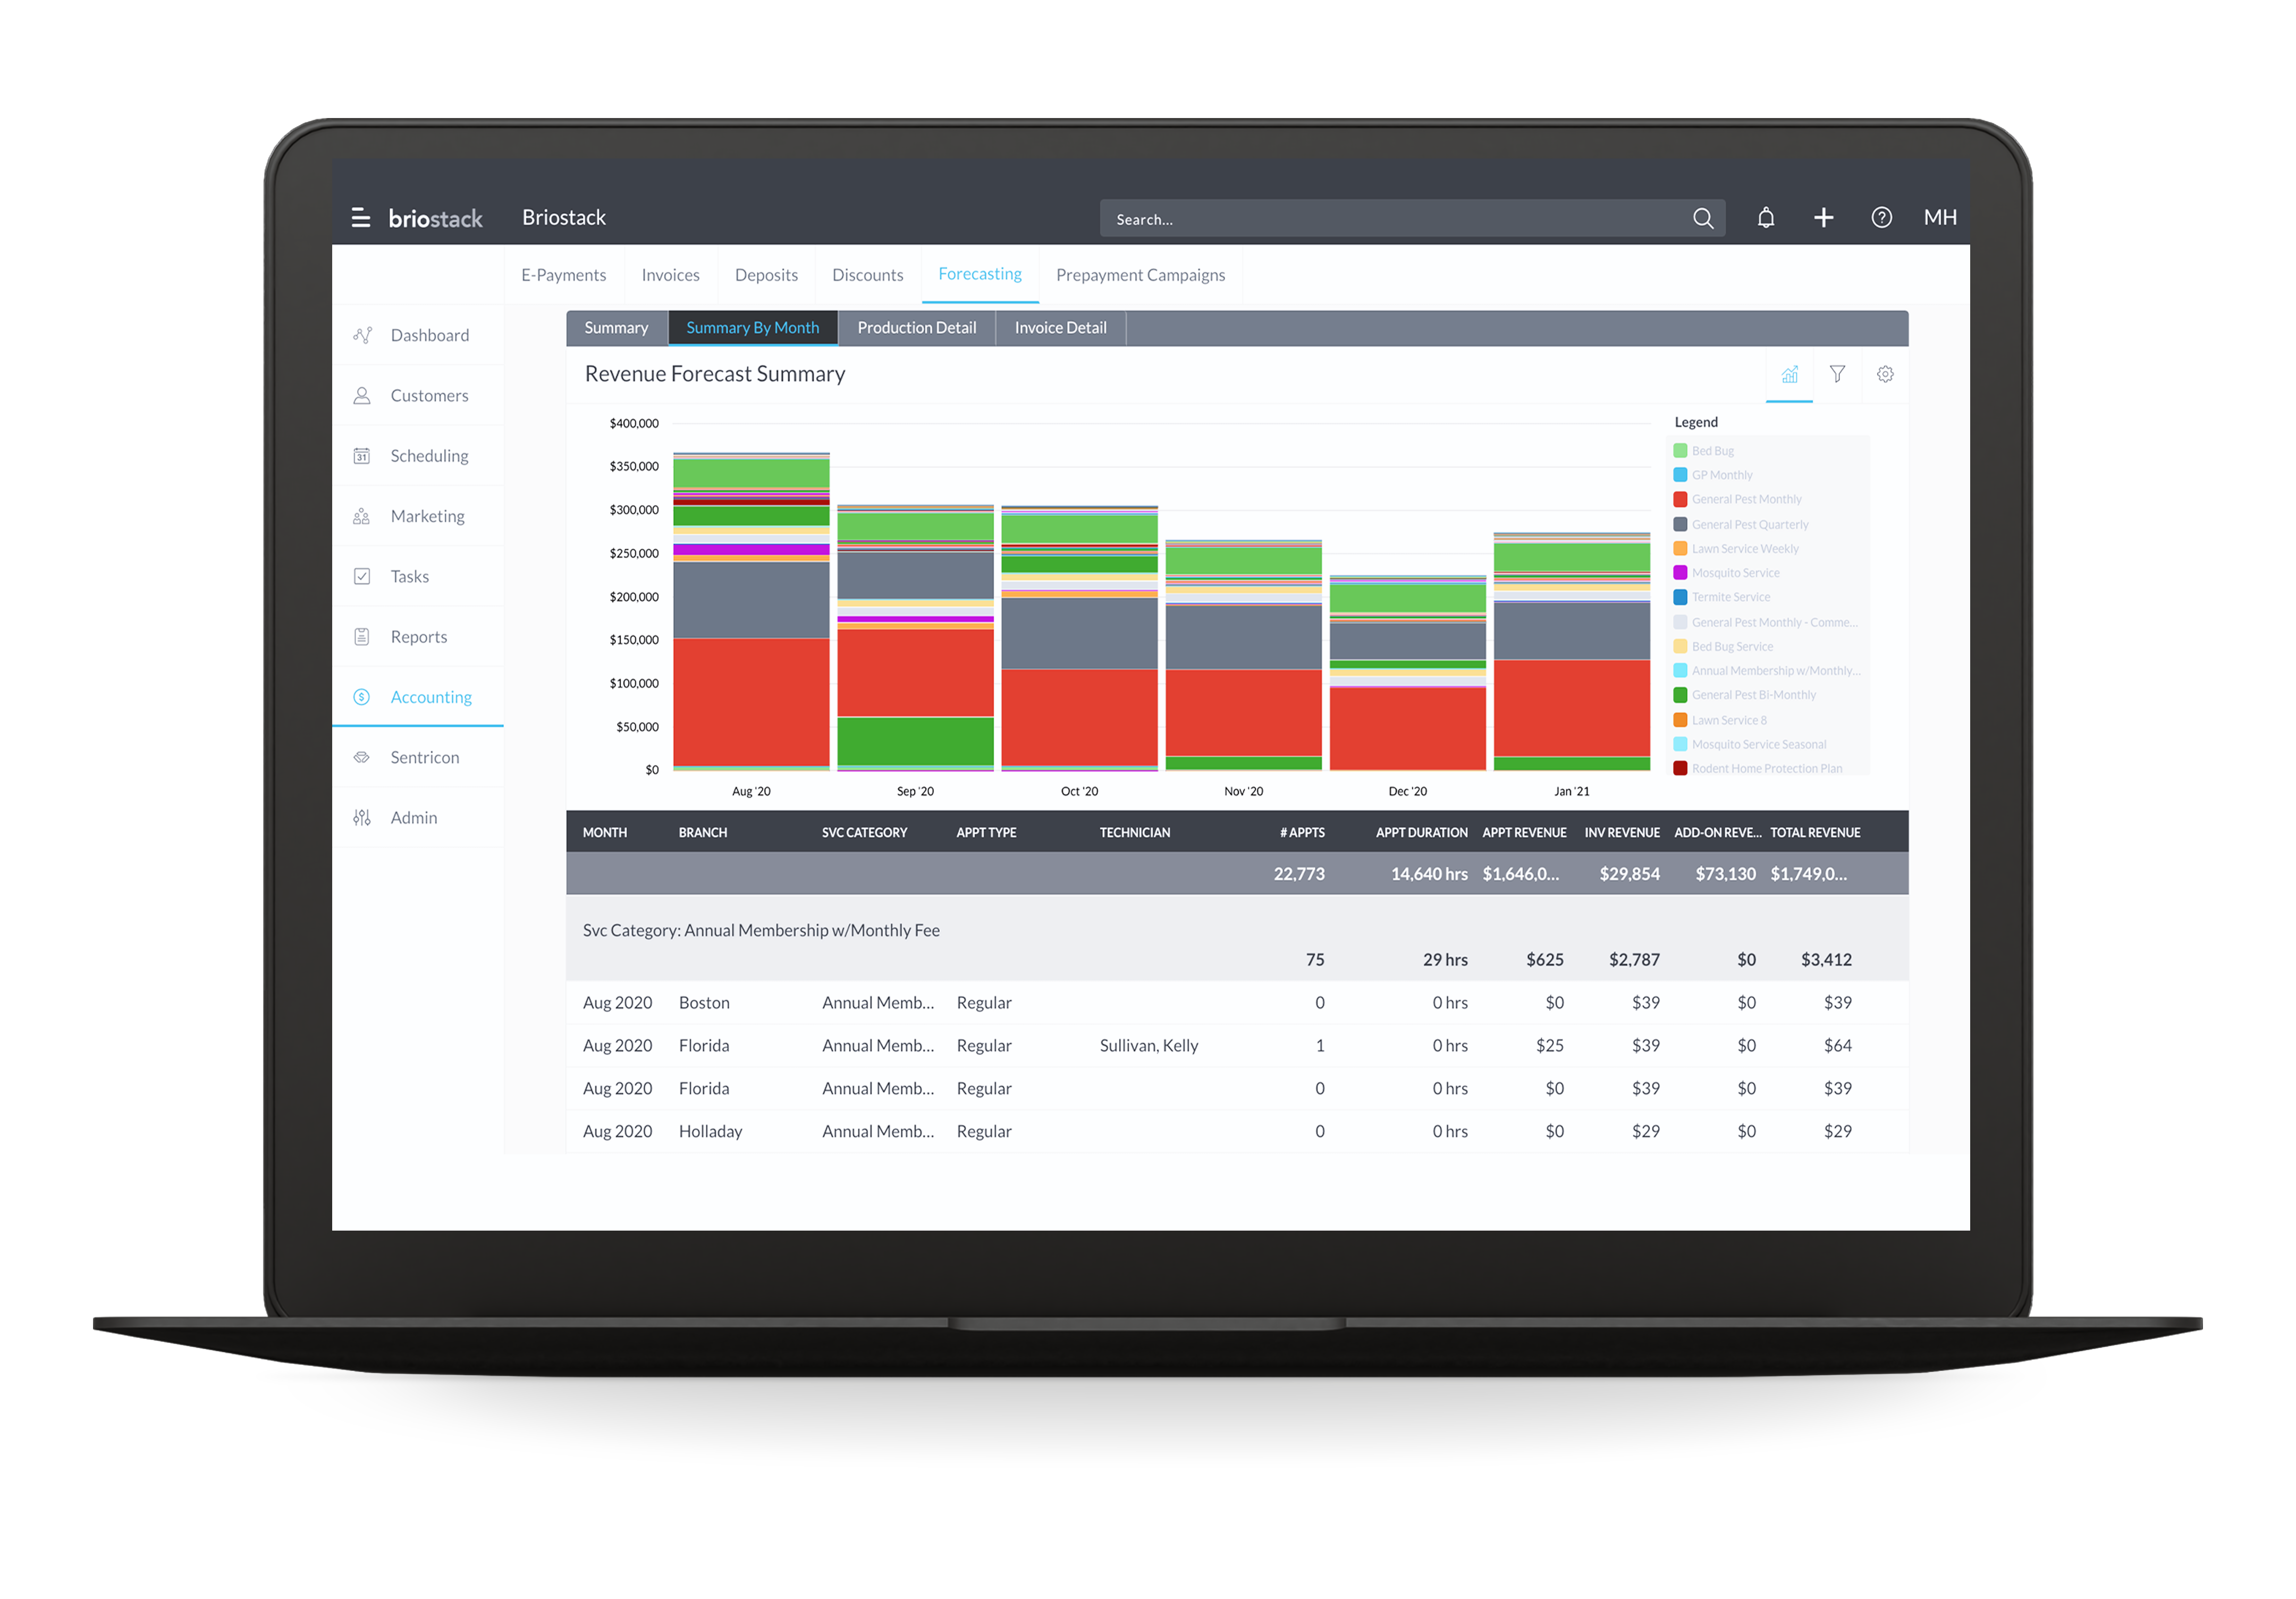Toggle General Pest Monthly legend swatch
The height and width of the screenshot is (1599, 2296).
tap(1680, 499)
